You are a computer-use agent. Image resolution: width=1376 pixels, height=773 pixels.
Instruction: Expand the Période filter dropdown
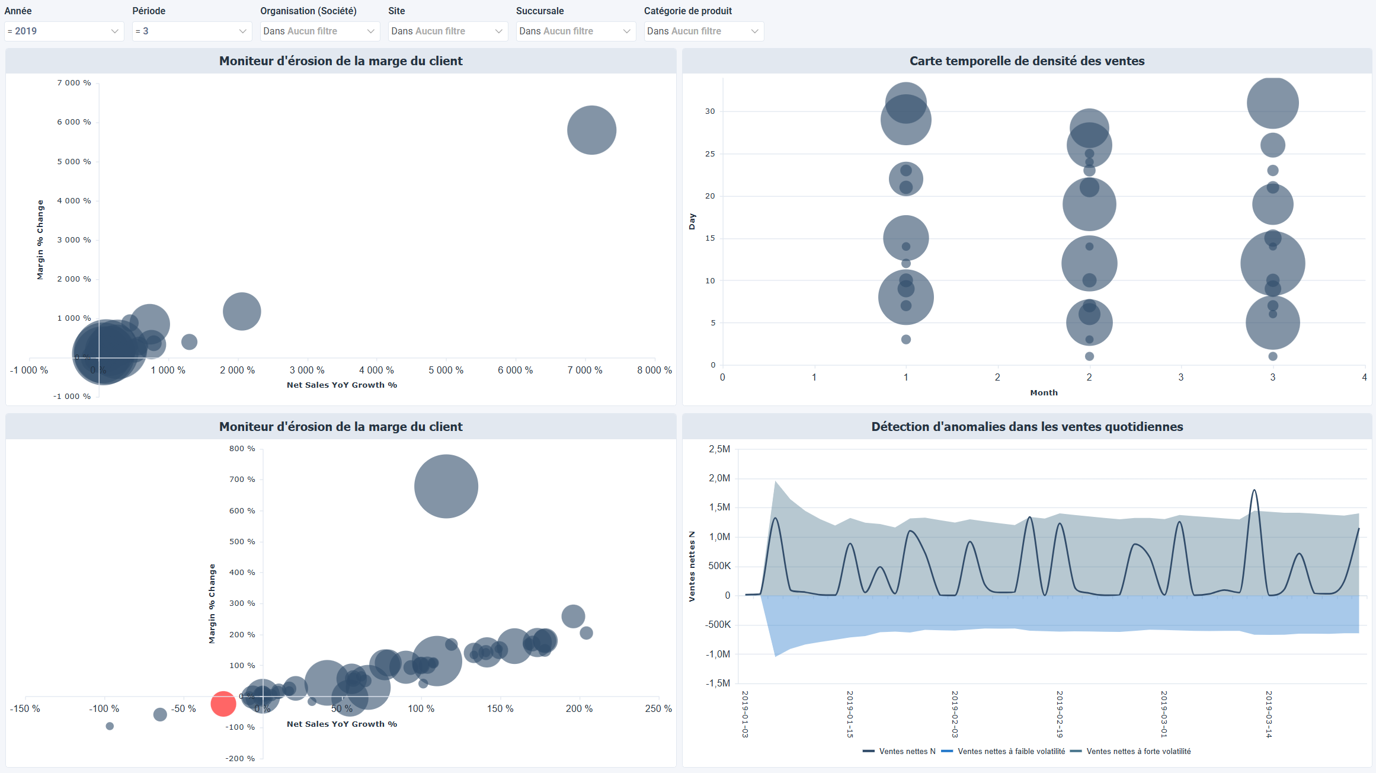click(x=242, y=31)
